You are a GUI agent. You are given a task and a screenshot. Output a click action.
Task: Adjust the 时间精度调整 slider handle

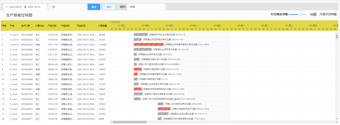(300, 14)
